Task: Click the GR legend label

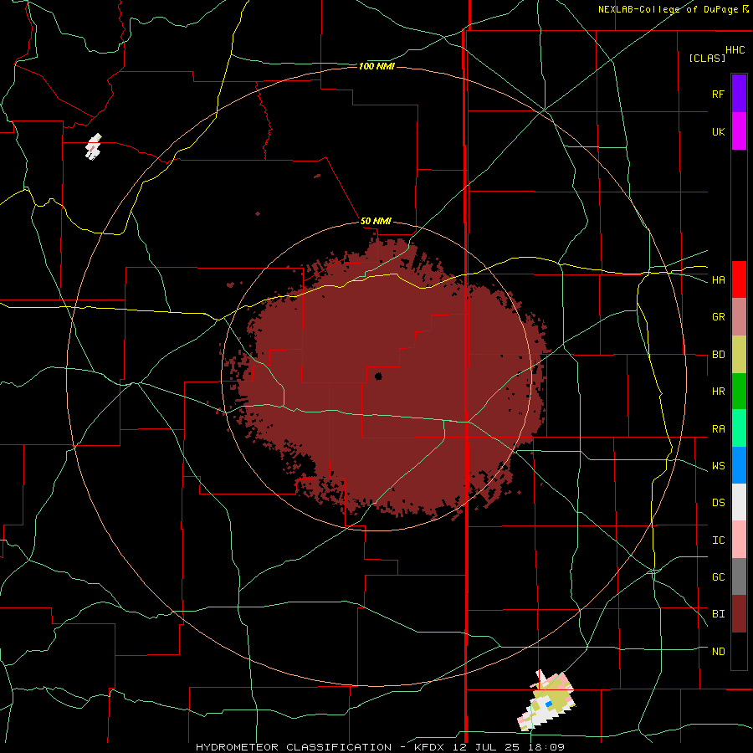Action: point(718,317)
